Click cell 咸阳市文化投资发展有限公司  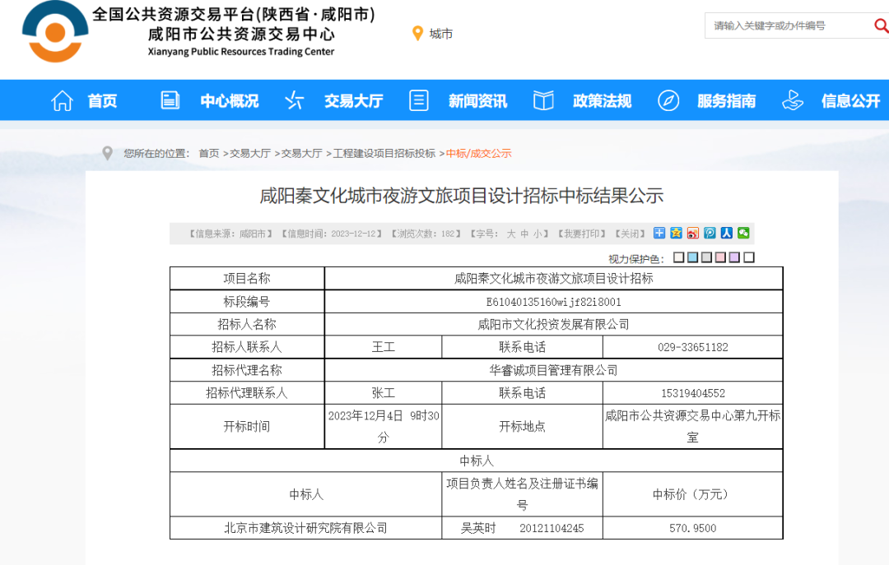click(x=553, y=325)
